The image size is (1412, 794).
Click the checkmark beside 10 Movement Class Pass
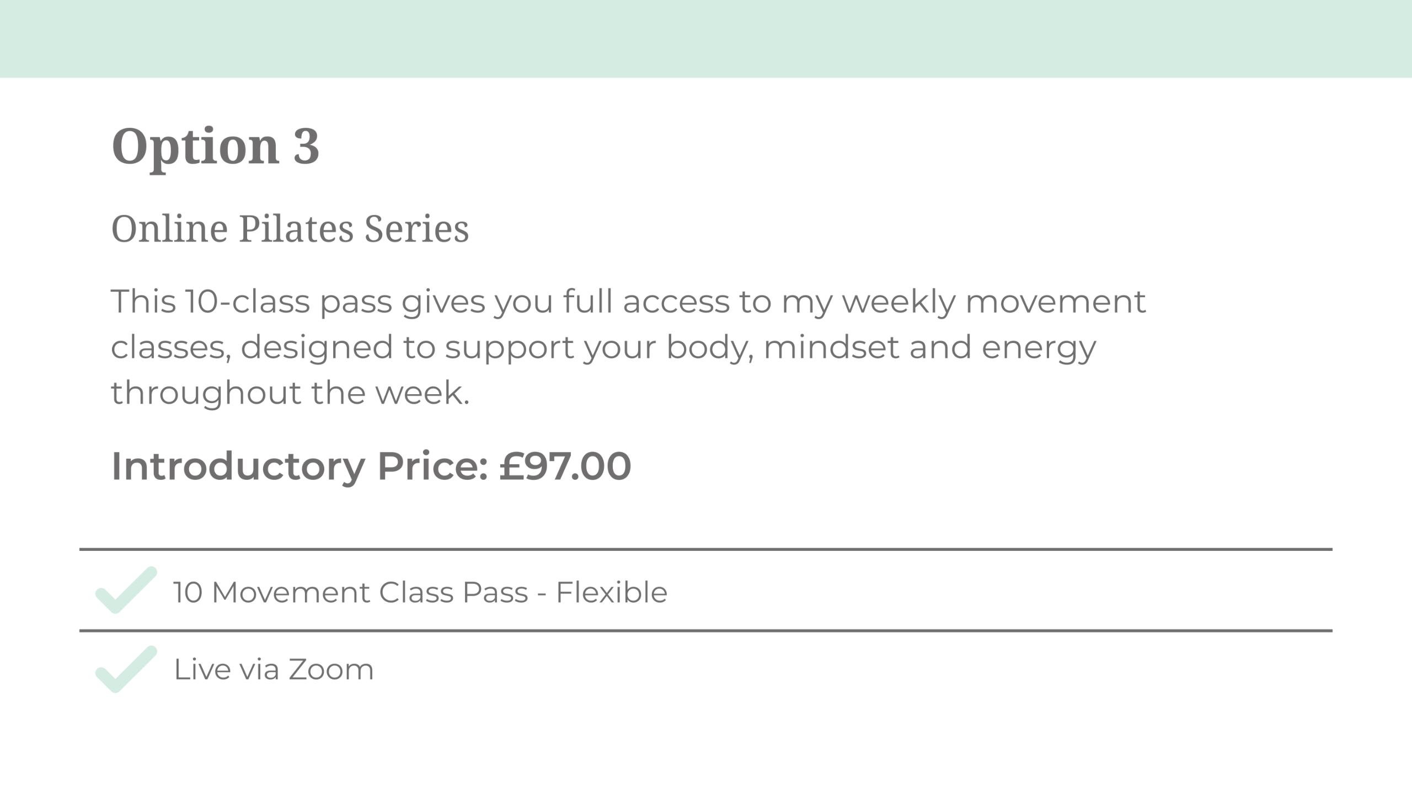126,590
